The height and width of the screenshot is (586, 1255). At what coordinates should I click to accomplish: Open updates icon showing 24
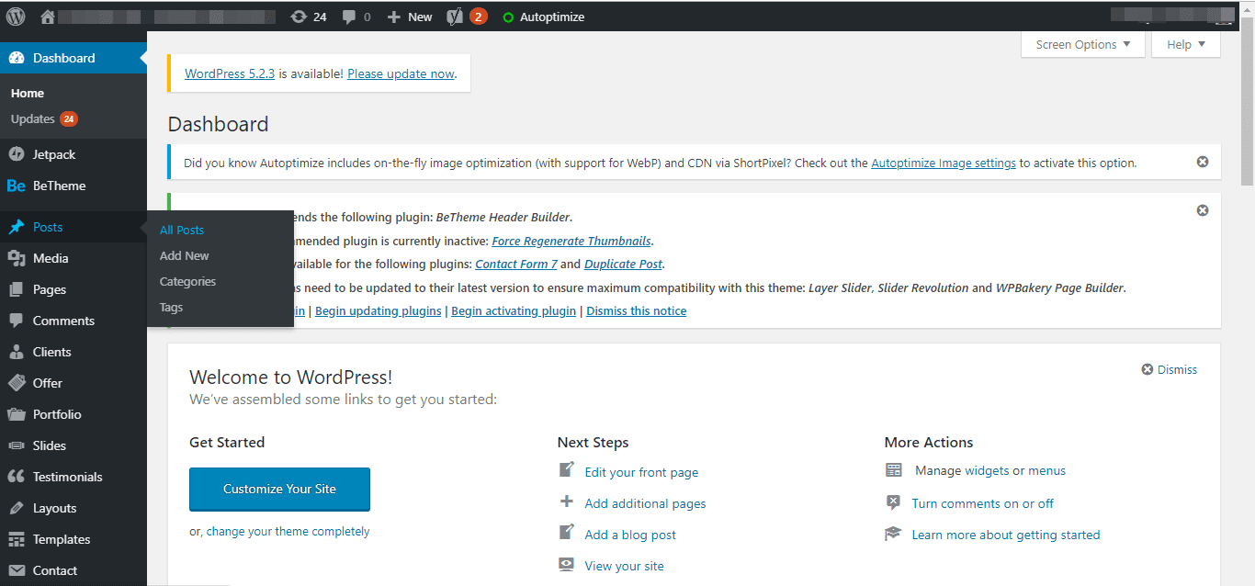point(299,17)
